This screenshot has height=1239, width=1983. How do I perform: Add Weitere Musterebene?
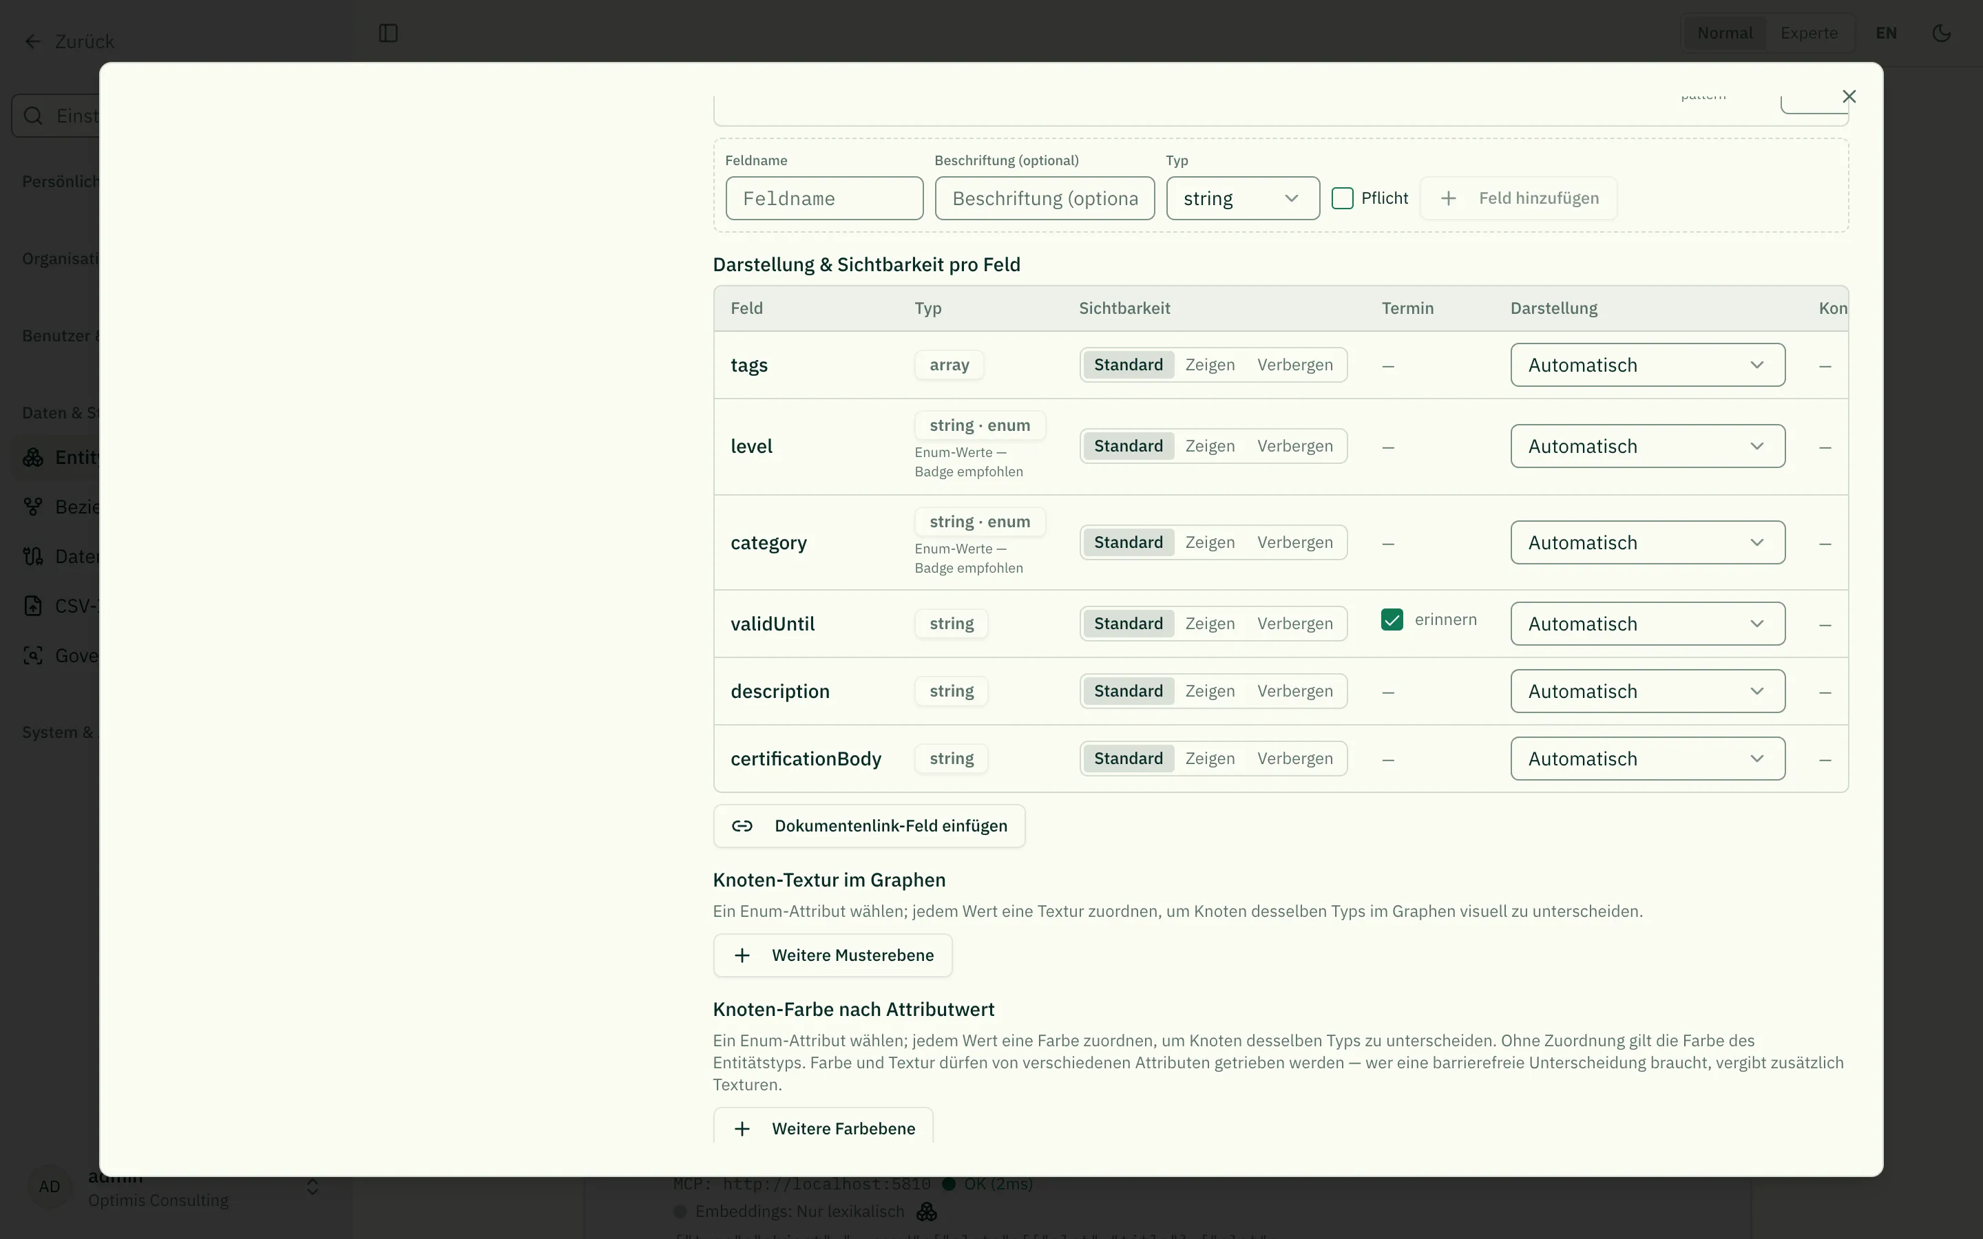pyautogui.click(x=832, y=955)
